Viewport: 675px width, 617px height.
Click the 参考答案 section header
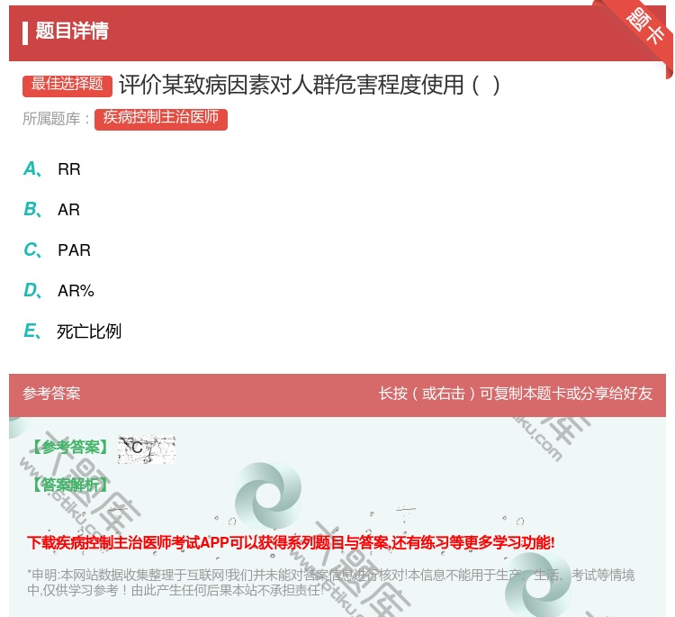[51, 394]
